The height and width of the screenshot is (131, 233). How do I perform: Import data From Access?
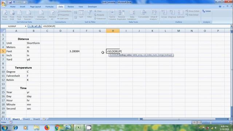(5, 15)
